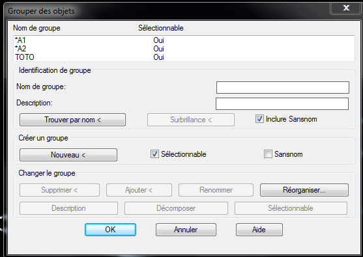The width and height of the screenshot is (363, 257).
Task: Click the Renommer button
Action: click(x=216, y=190)
